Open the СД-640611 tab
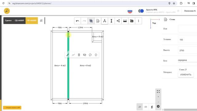The width and height of the screenshot is (197, 111). click(x=19, y=21)
